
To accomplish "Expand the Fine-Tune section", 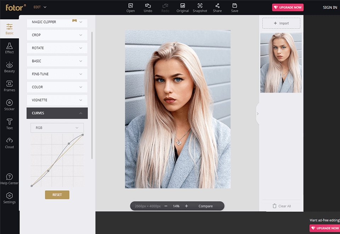I will point(57,74).
